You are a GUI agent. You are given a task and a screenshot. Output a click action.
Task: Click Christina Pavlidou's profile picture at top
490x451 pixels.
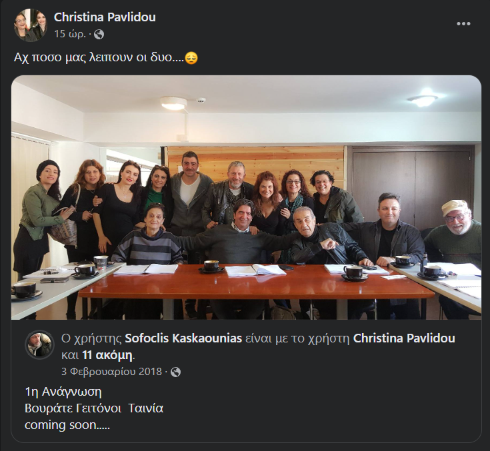coord(30,25)
